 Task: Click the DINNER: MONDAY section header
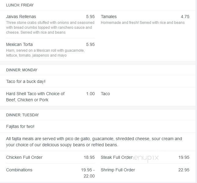[x=22, y=70]
